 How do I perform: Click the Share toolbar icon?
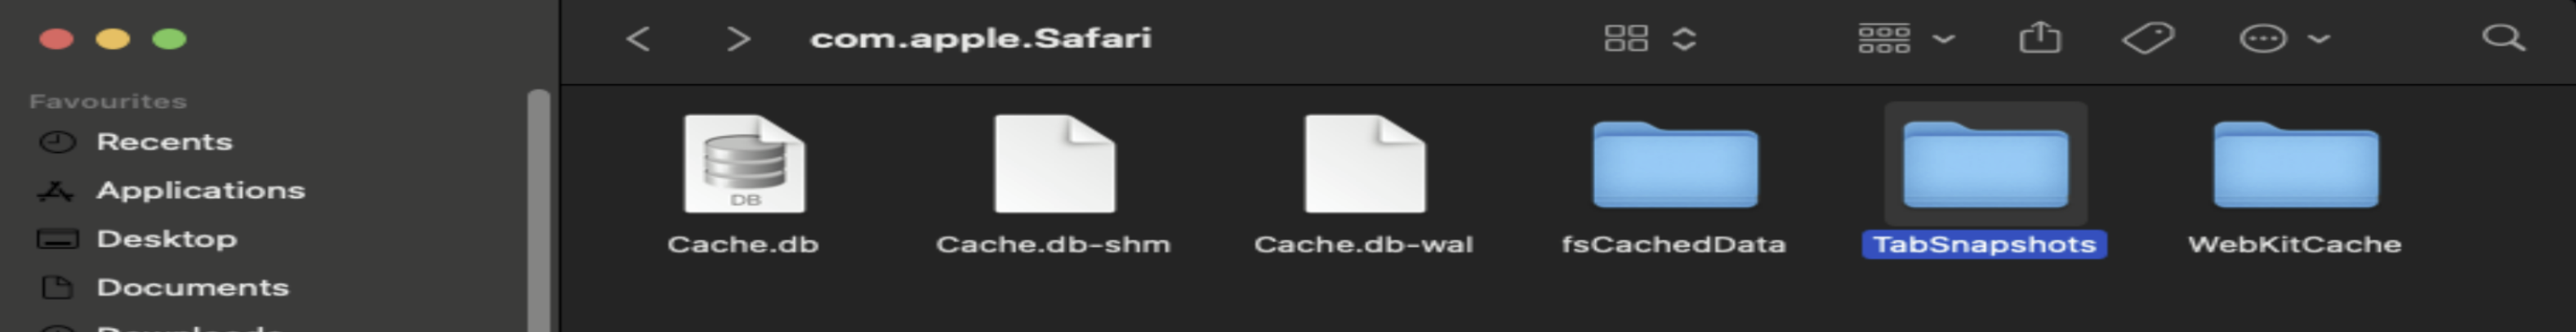click(2040, 38)
